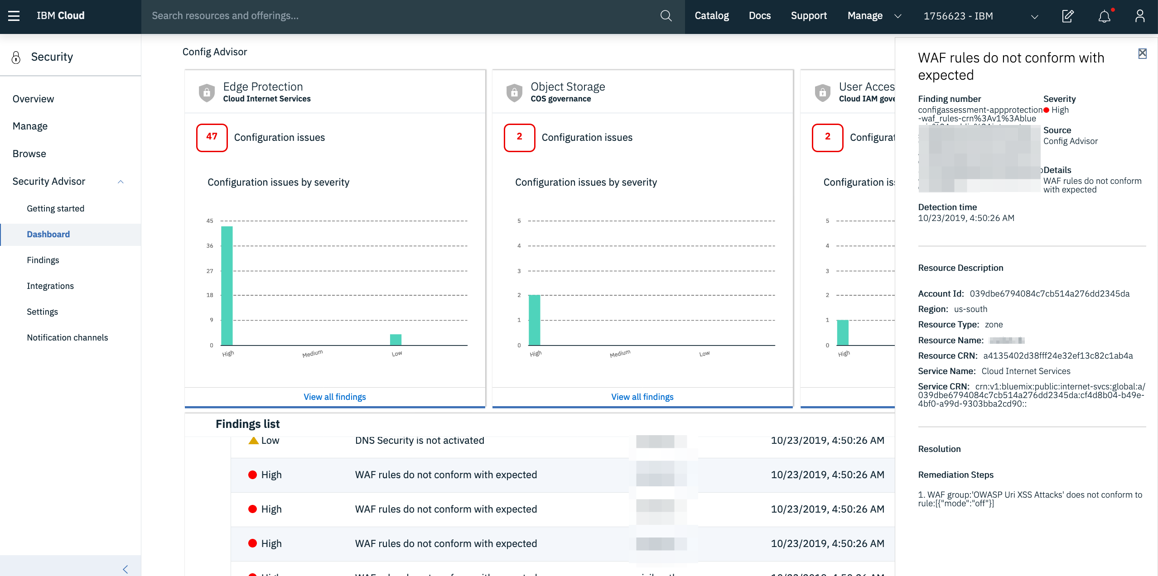Click the edit/feedback pencil icon
The width and height of the screenshot is (1158, 576).
click(1068, 16)
